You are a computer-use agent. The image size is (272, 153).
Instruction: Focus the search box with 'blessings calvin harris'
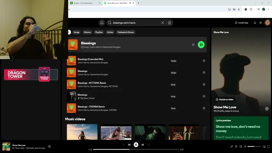[x=135, y=23]
